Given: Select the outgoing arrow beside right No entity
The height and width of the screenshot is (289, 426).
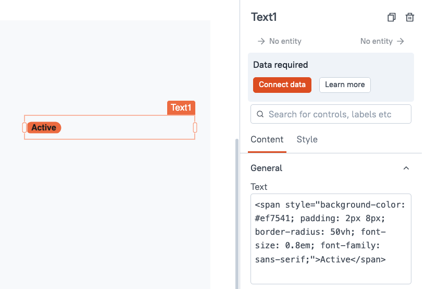Looking at the screenshot, I should (400, 41).
